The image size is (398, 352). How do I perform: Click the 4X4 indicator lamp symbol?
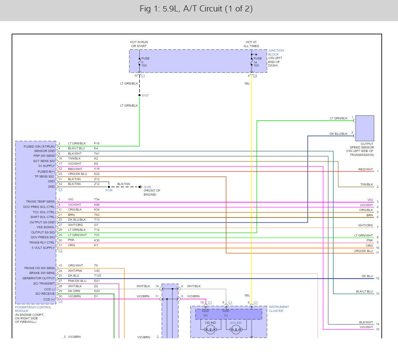236,330
